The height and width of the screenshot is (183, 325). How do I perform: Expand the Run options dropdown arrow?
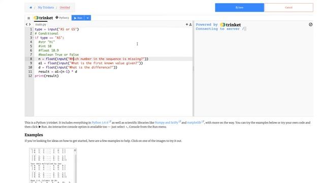[88, 18]
